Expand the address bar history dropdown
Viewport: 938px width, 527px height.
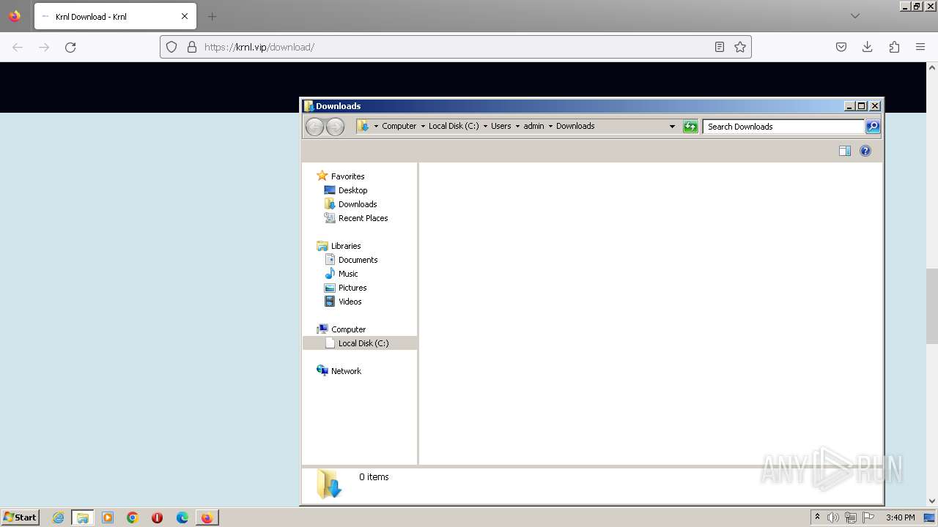click(x=672, y=127)
